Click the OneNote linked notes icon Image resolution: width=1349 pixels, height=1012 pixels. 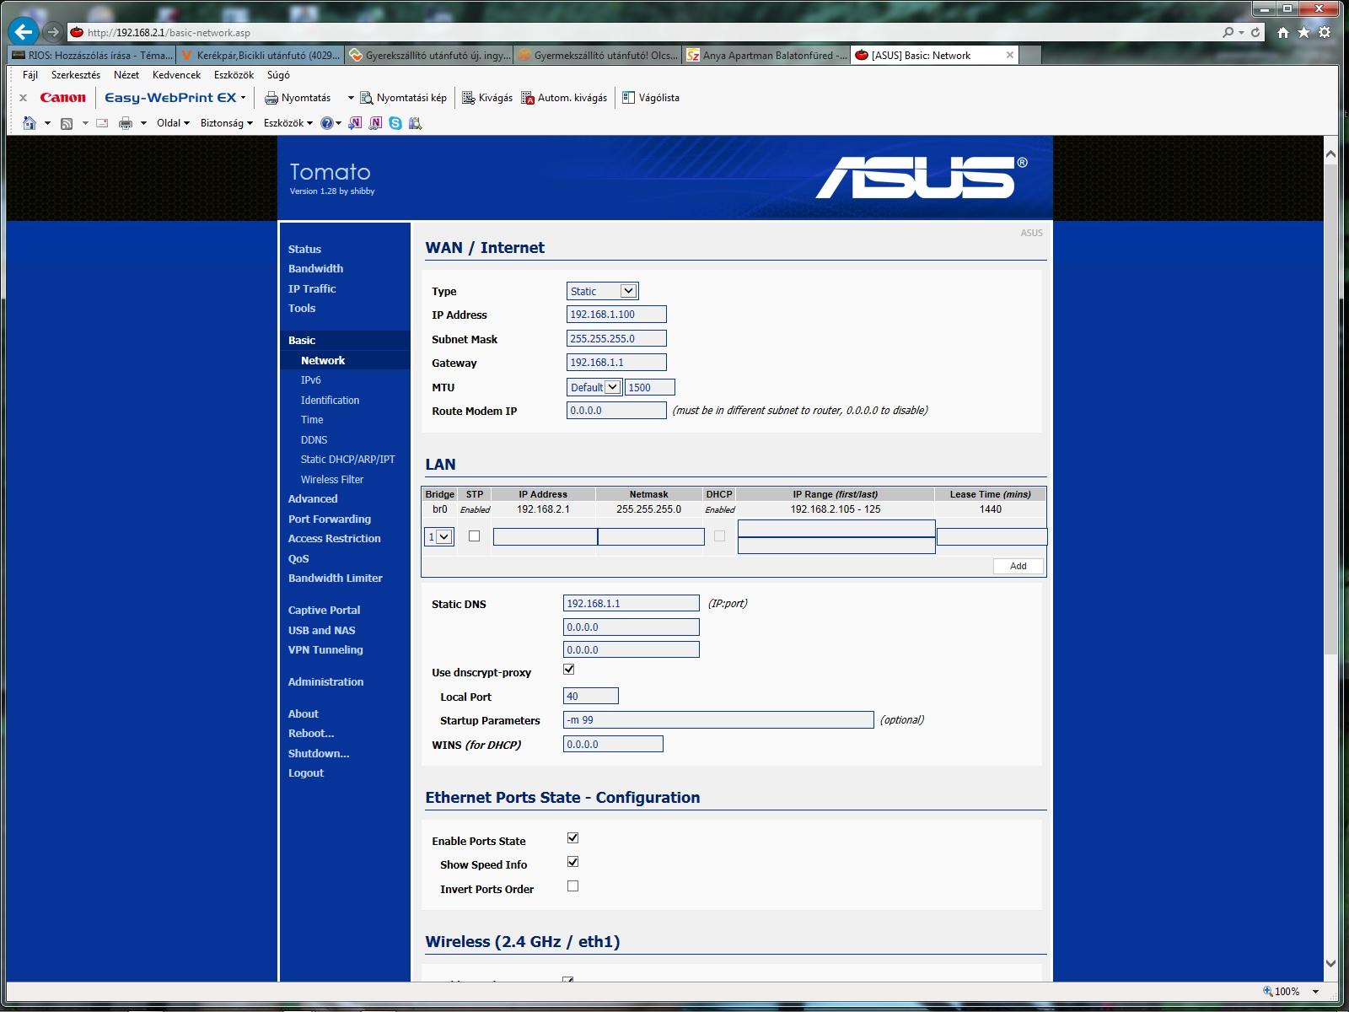coord(375,123)
